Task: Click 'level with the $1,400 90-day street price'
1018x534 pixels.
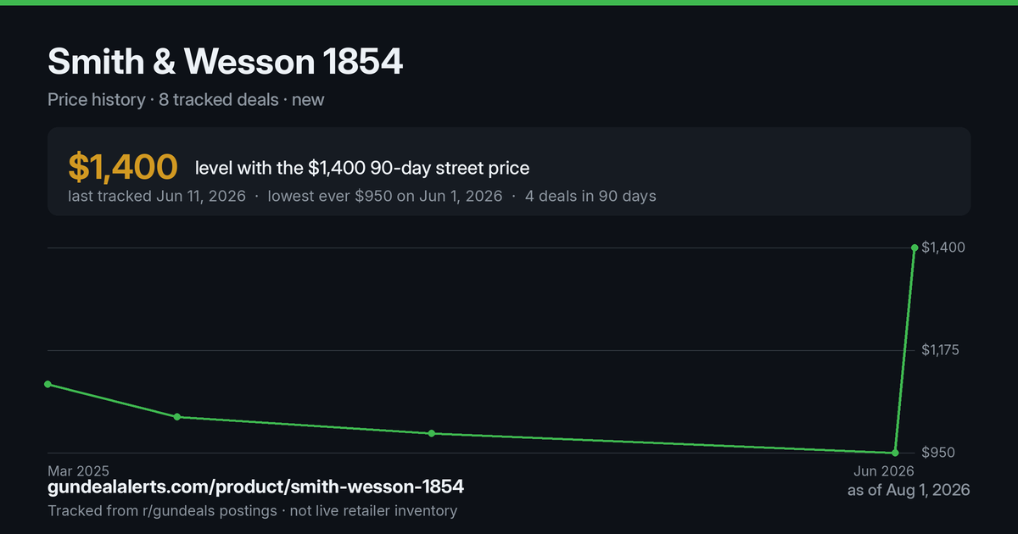Action: pyautogui.click(x=362, y=168)
